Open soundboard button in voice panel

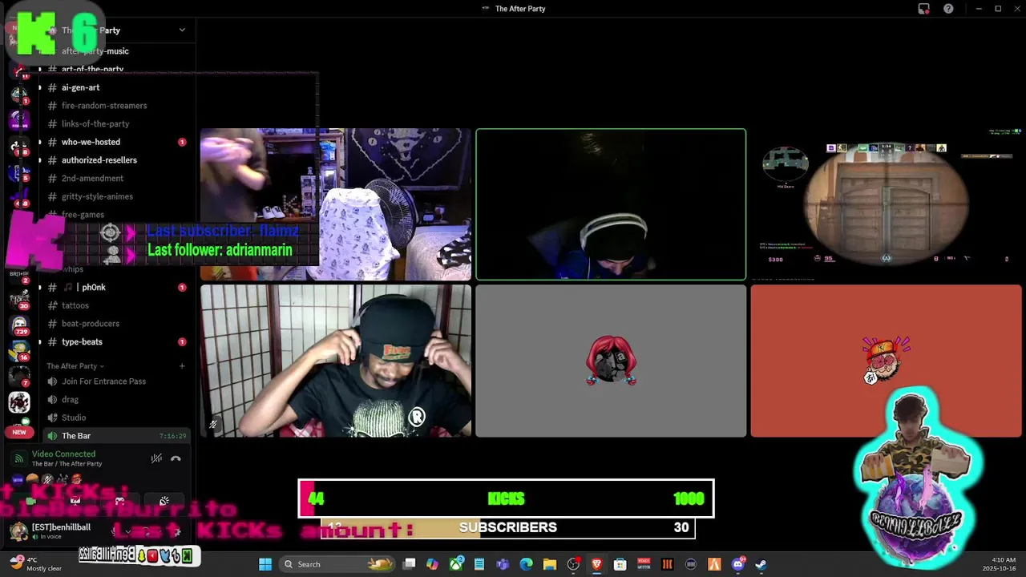point(164,501)
